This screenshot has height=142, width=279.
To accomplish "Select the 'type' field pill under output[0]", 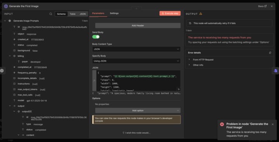I will (26, 124).
